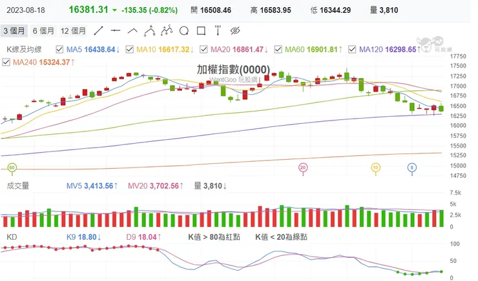Screen dimensions: 478x281
Task: Select the trend line drawing tool
Action: point(98,31)
